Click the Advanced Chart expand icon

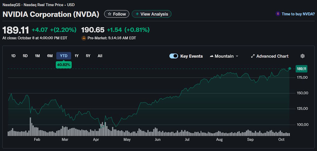pyautogui.click(x=253, y=56)
